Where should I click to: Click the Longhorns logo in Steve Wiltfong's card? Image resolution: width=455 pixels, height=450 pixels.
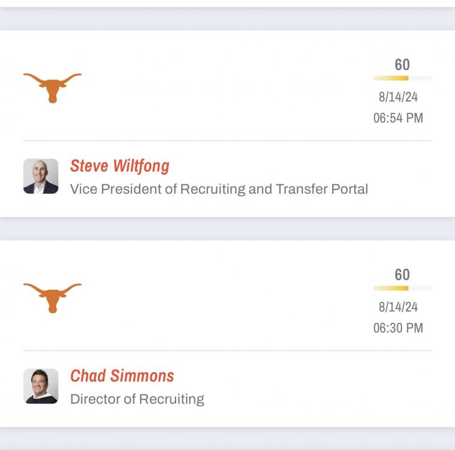coord(52,88)
